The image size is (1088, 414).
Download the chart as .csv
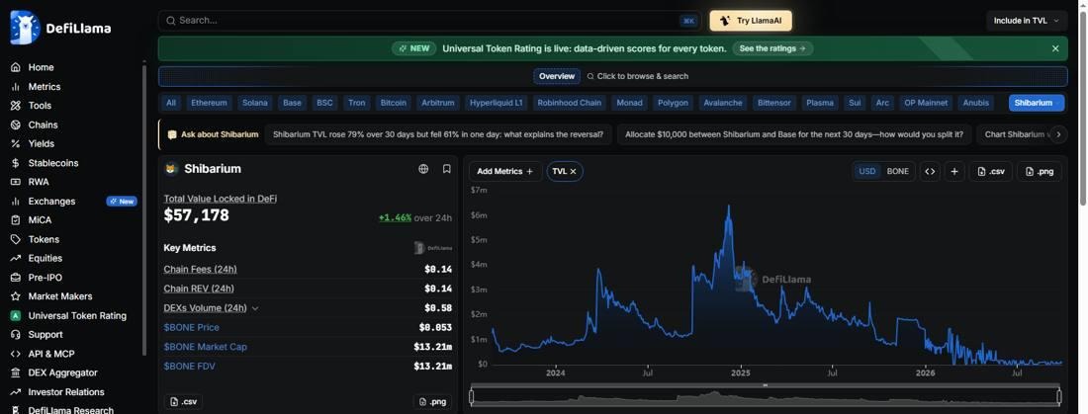pos(991,171)
